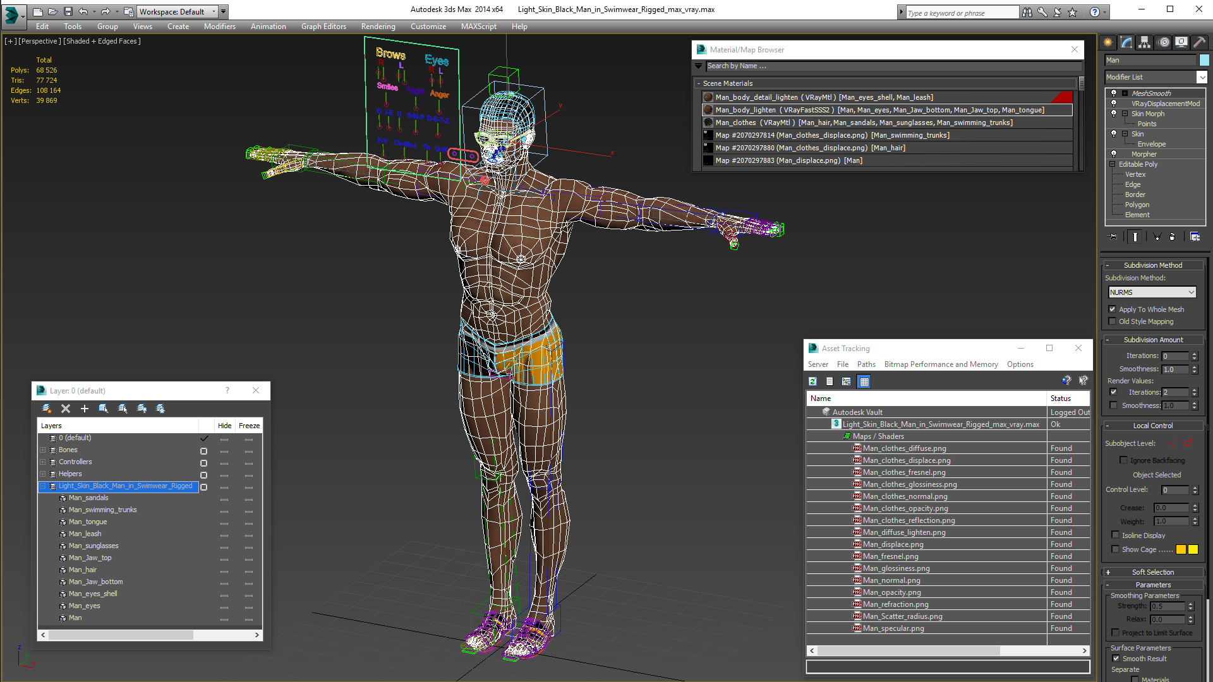The height and width of the screenshot is (682, 1213).
Task: Toggle Old Style Mapping checkbox
Action: 1113,321
